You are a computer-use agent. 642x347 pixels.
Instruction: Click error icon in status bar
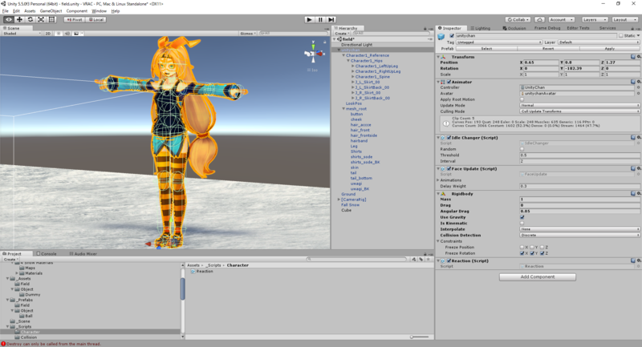click(x=3, y=344)
